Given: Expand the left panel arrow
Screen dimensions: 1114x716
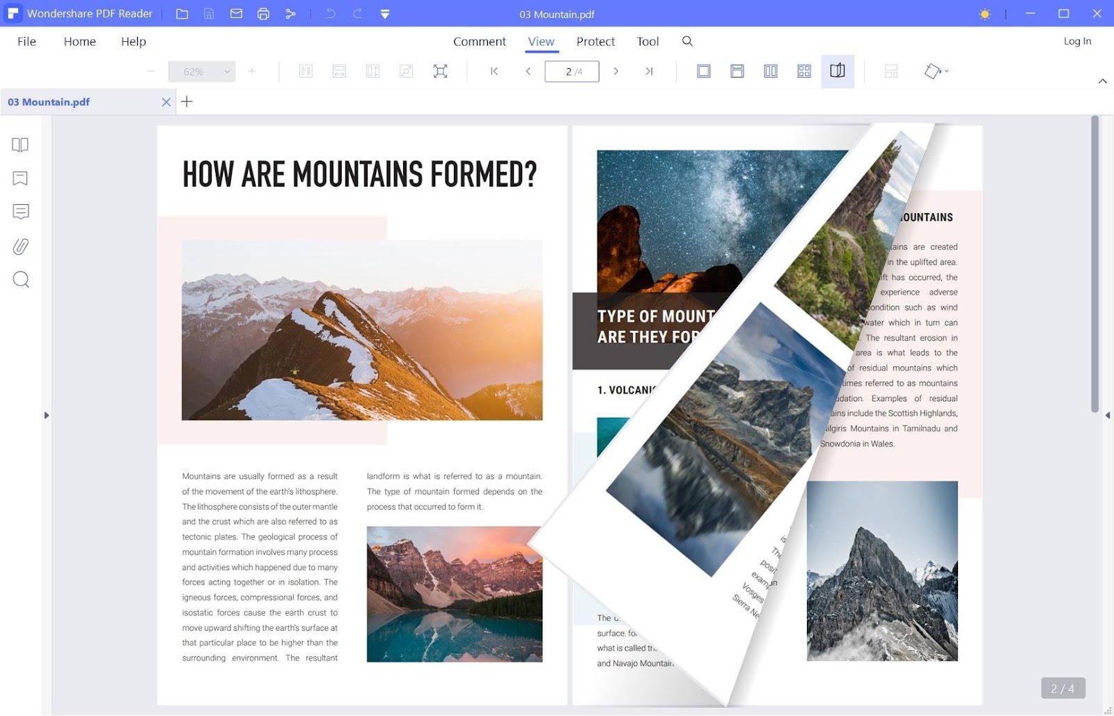Looking at the screenshot, I should point(47,415).
